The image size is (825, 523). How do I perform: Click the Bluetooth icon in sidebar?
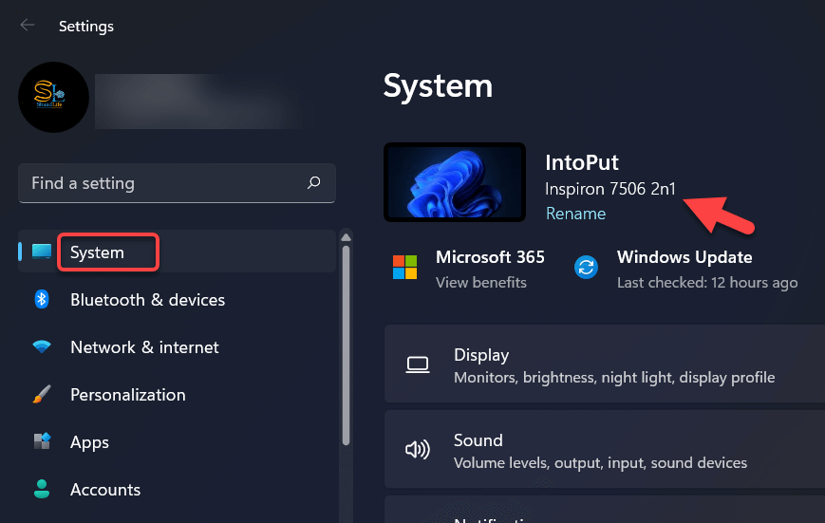click(42, 299)
